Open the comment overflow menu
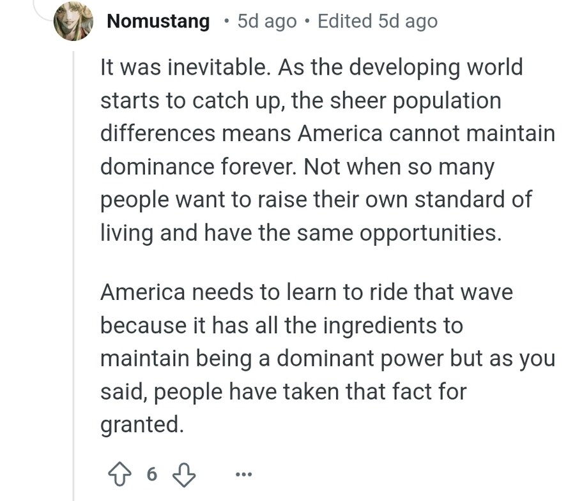575x501 pixels. 243,474
